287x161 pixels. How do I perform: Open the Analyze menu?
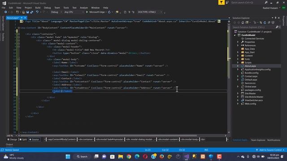click(x=84, y=8)
